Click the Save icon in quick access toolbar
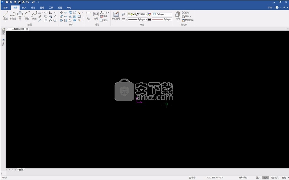 pos(15,2)
